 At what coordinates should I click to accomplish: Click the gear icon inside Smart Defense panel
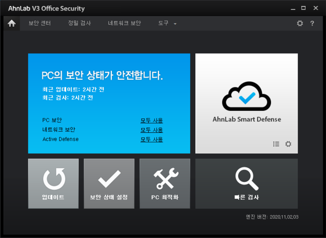point(288,144)
